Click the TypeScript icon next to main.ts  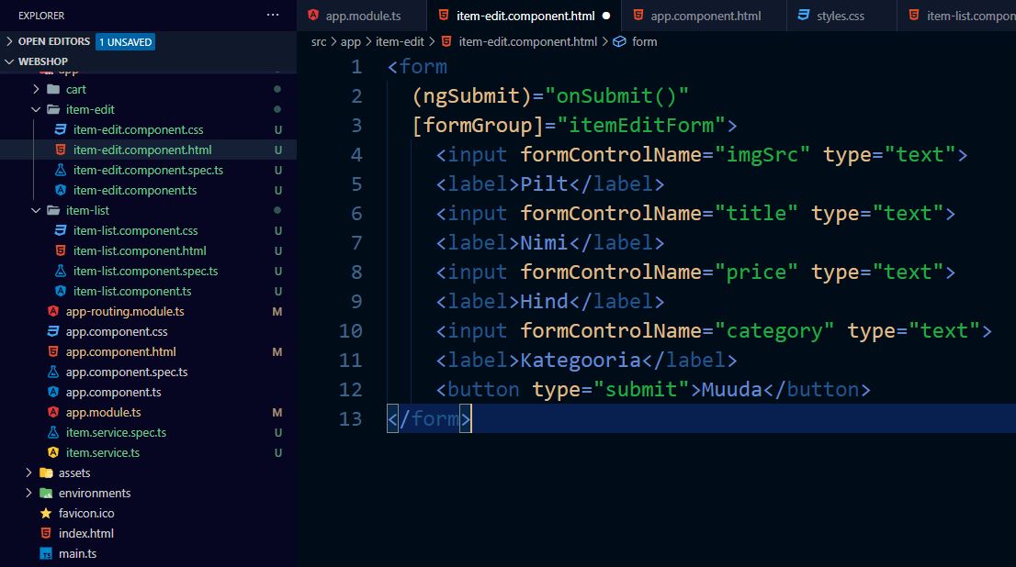(45, 553)
